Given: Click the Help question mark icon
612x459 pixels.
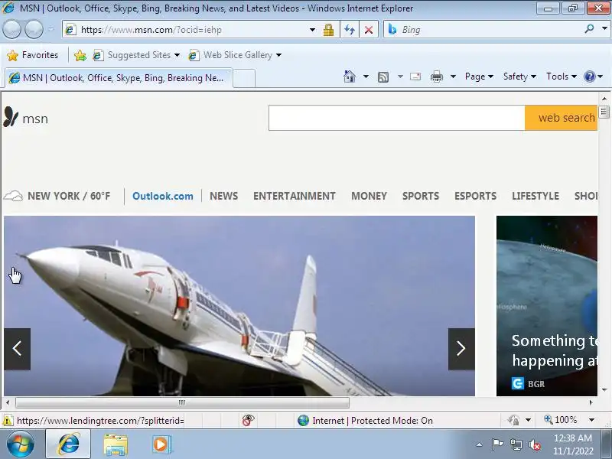Looking at the screenshot, I should (x=589, y=76).
